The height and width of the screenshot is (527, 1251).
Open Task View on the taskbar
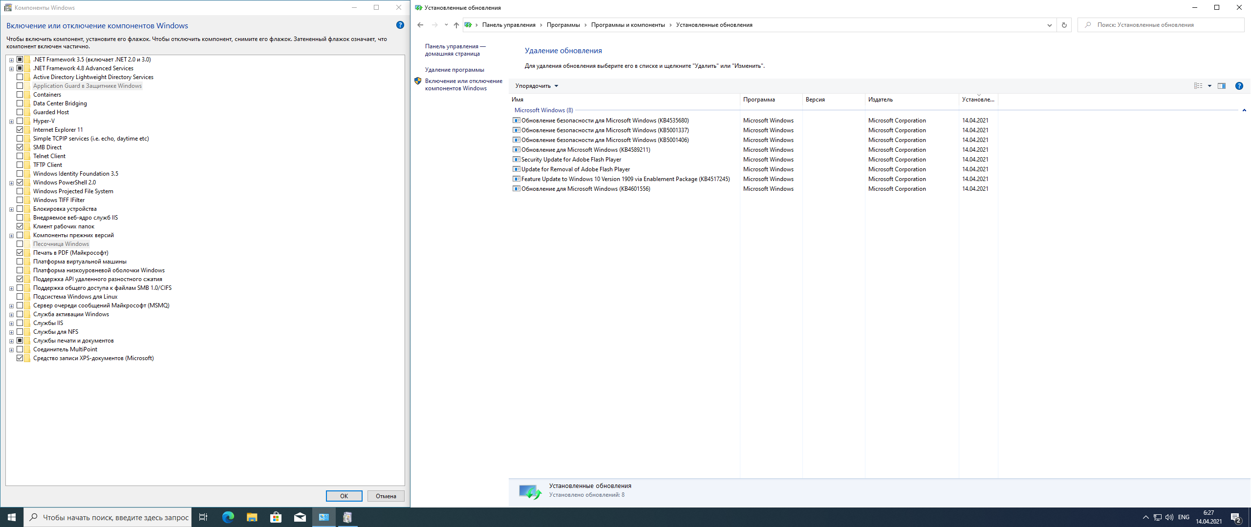(203, 517)
